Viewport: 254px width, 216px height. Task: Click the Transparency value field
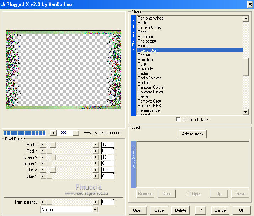(108, 202)
